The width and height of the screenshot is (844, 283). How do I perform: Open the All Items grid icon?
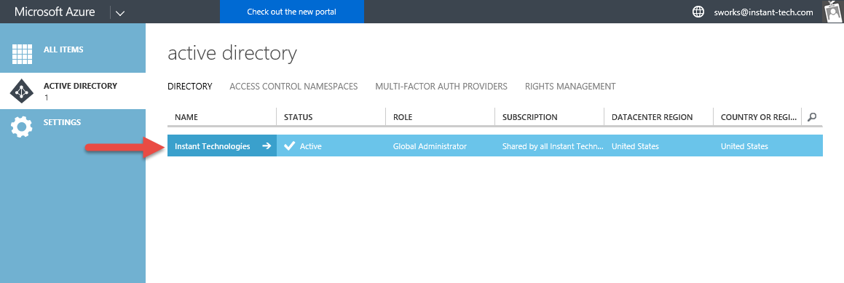[x=22, y=54]
